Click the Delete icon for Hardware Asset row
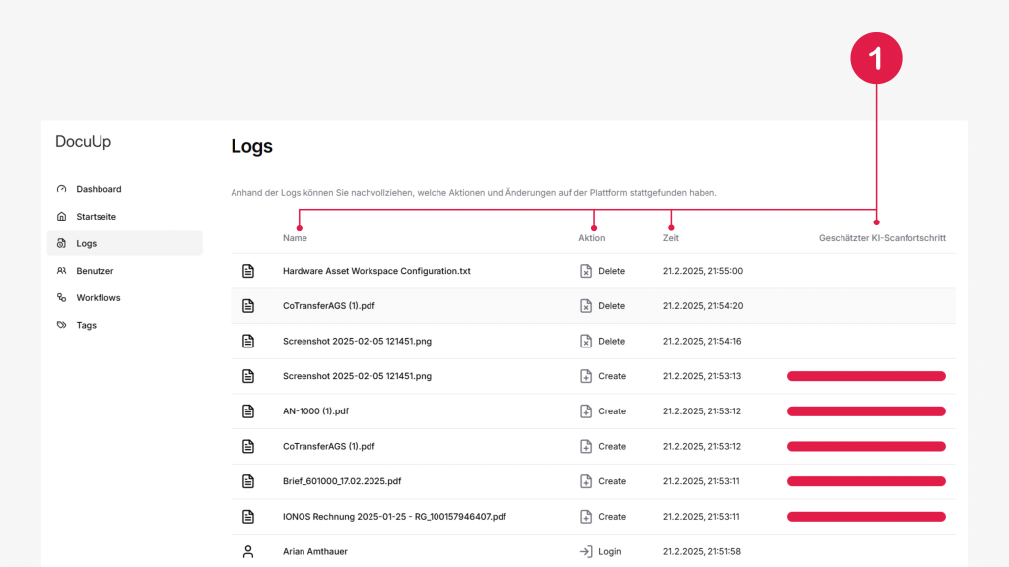This screenshot has width=1009, height=567. 586,271
